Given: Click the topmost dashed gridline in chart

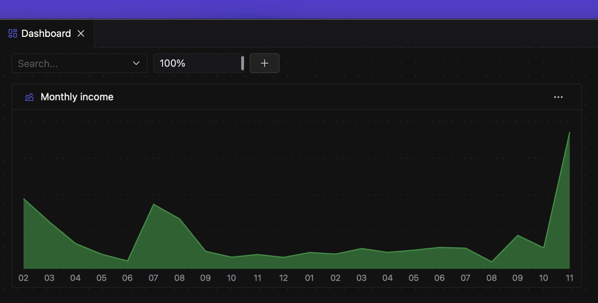Looking at the screenshot, I should point(299,121).
